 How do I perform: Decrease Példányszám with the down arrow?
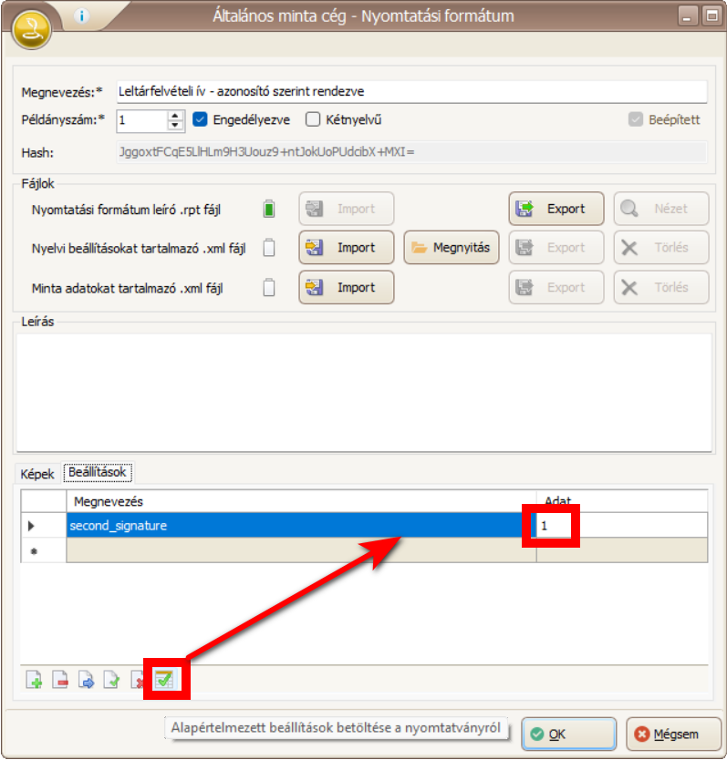175,124
